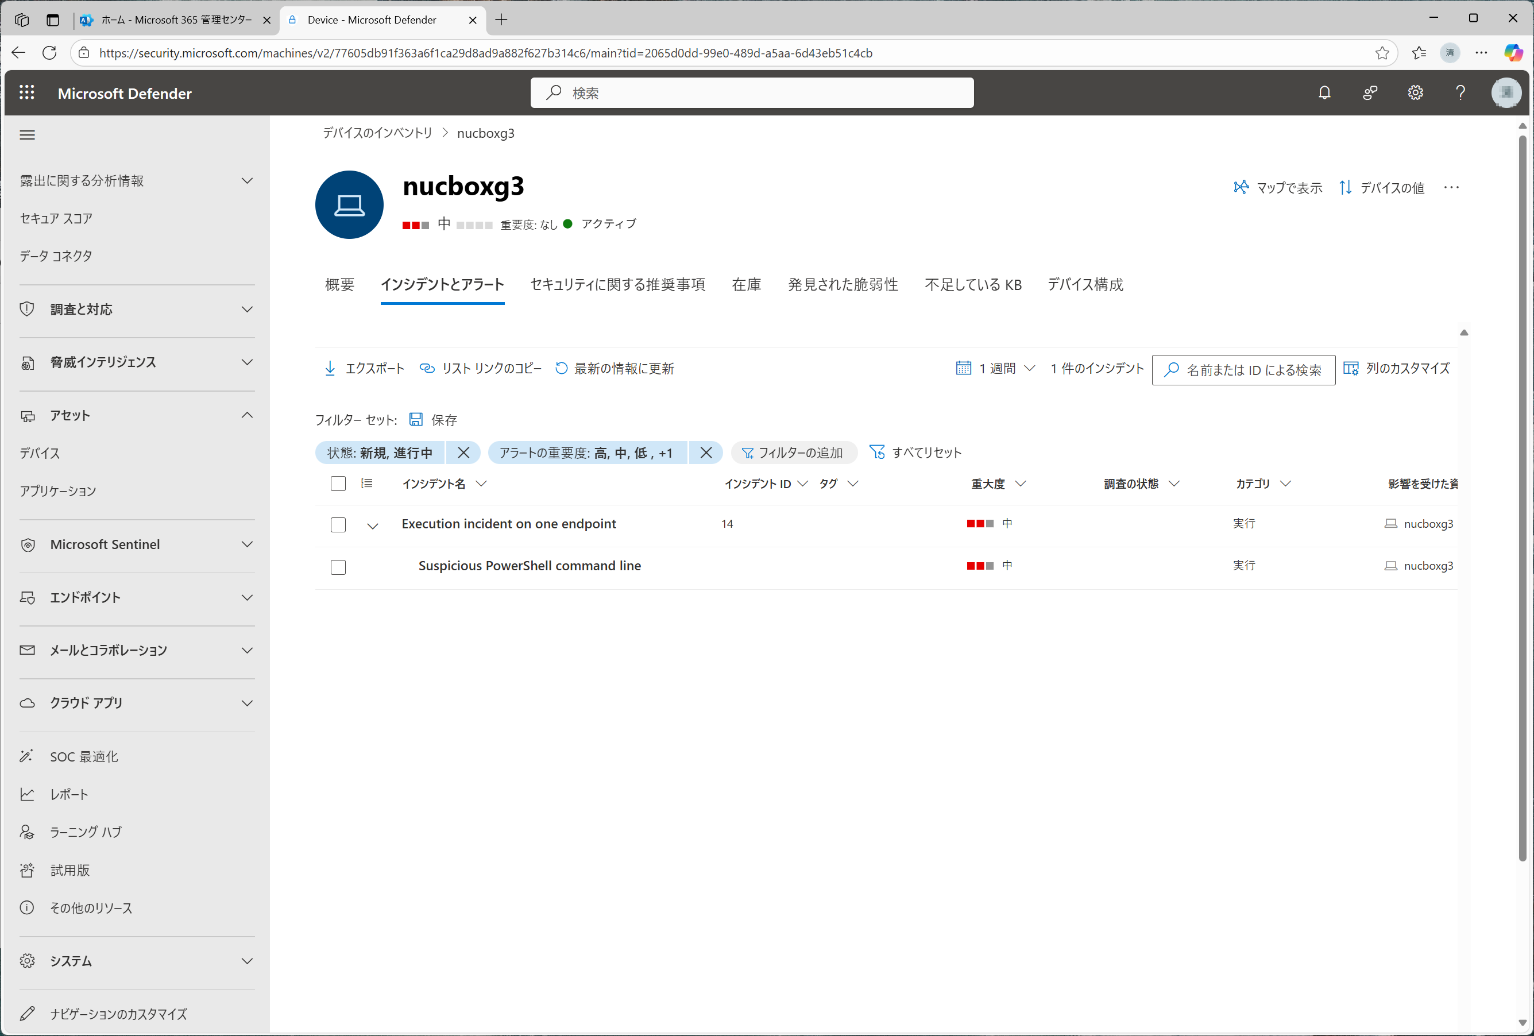Image resolution: width=1534 pixels, height=1036 pixels.
Task: Open the Defender settings gear
Action: (x=1415, y=92)
